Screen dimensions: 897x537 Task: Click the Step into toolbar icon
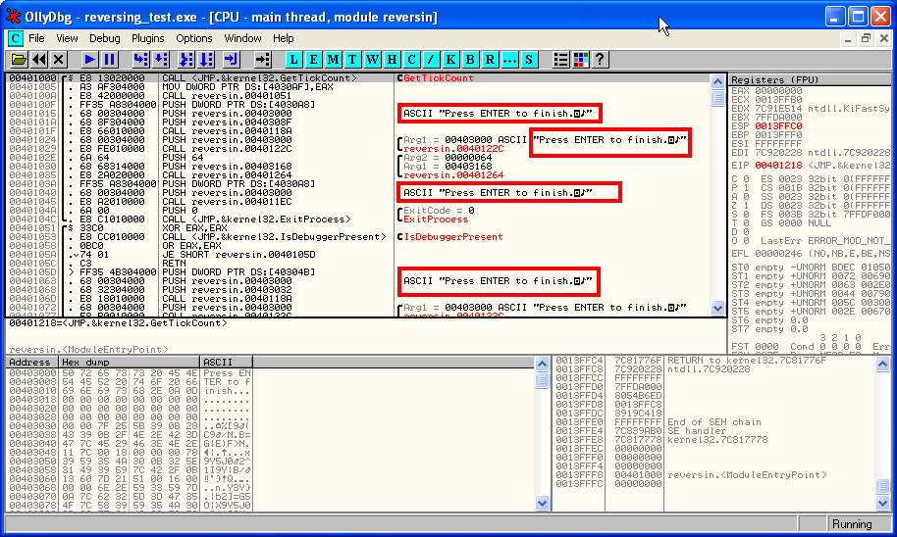140,60
